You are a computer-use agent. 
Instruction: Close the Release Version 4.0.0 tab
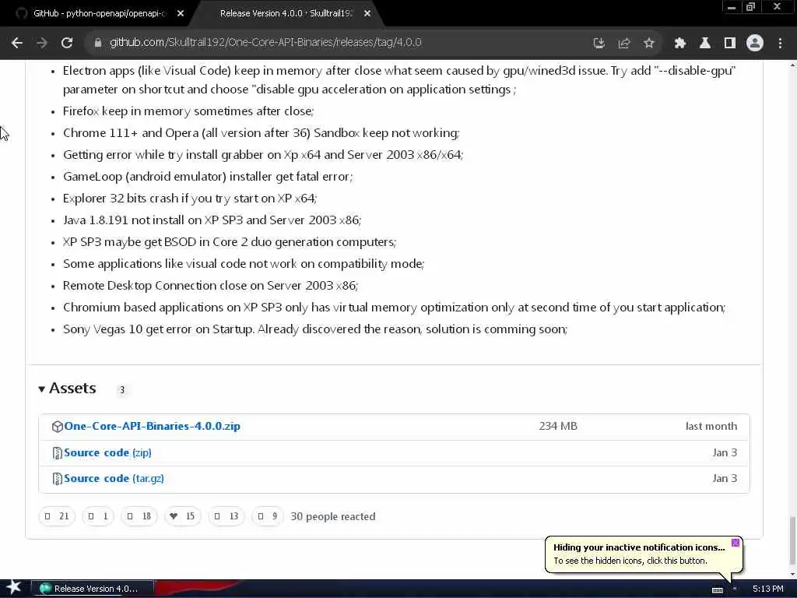[367, 13]
